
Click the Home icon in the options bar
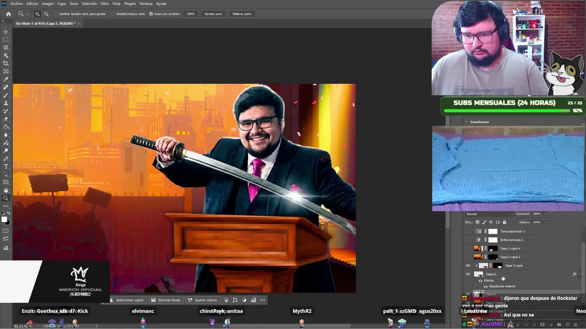coord(8,14)
